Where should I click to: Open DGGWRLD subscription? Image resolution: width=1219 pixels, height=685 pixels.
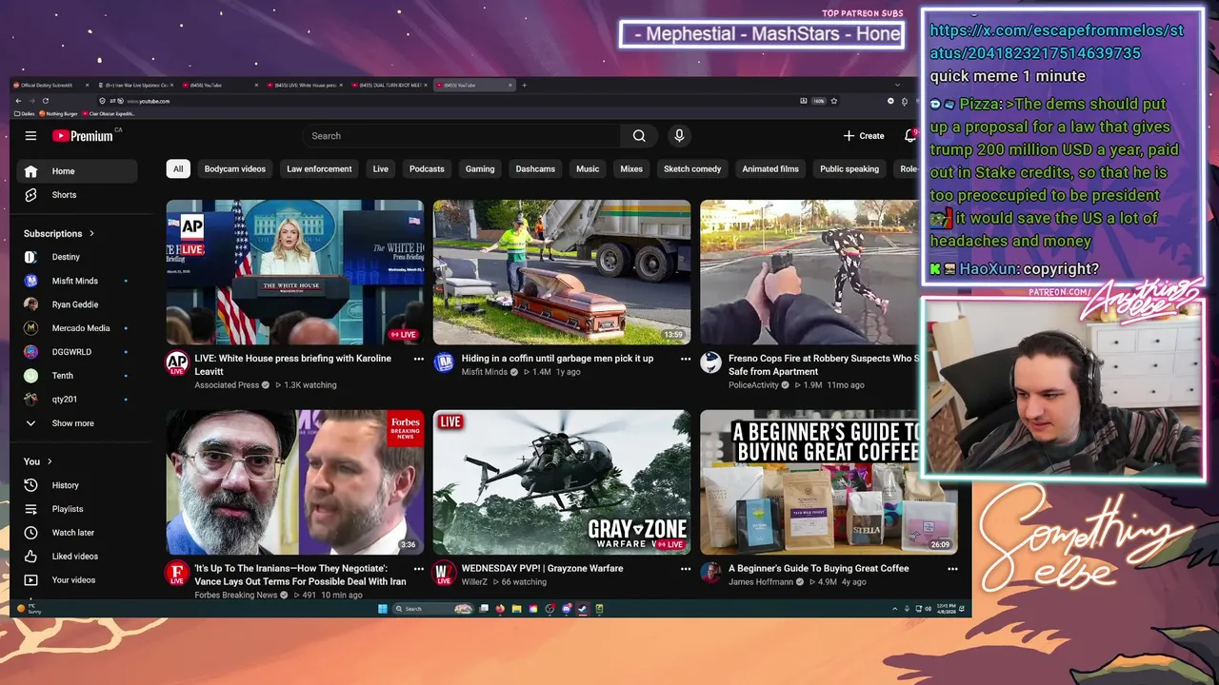[77, 352]
